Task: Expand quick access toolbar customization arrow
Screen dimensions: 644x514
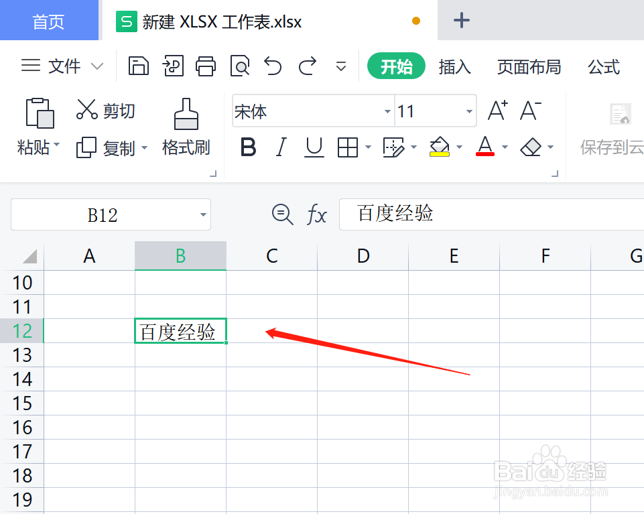Action: 341,66
